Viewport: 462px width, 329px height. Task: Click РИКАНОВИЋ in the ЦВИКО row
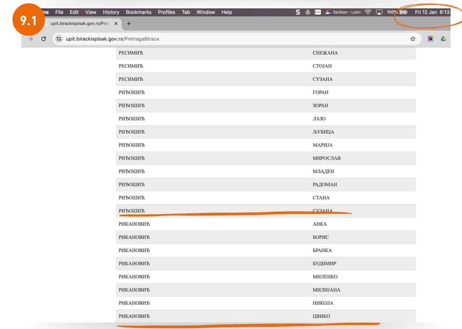[134, 316]
